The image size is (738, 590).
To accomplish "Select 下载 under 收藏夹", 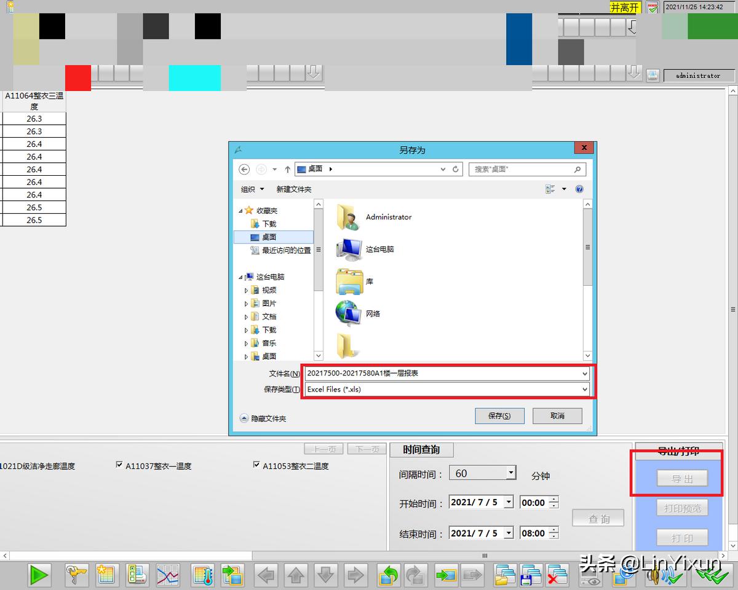I will (269, 224).
